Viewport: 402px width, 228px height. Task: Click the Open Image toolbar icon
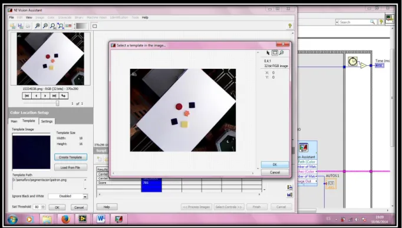[12, 26]
